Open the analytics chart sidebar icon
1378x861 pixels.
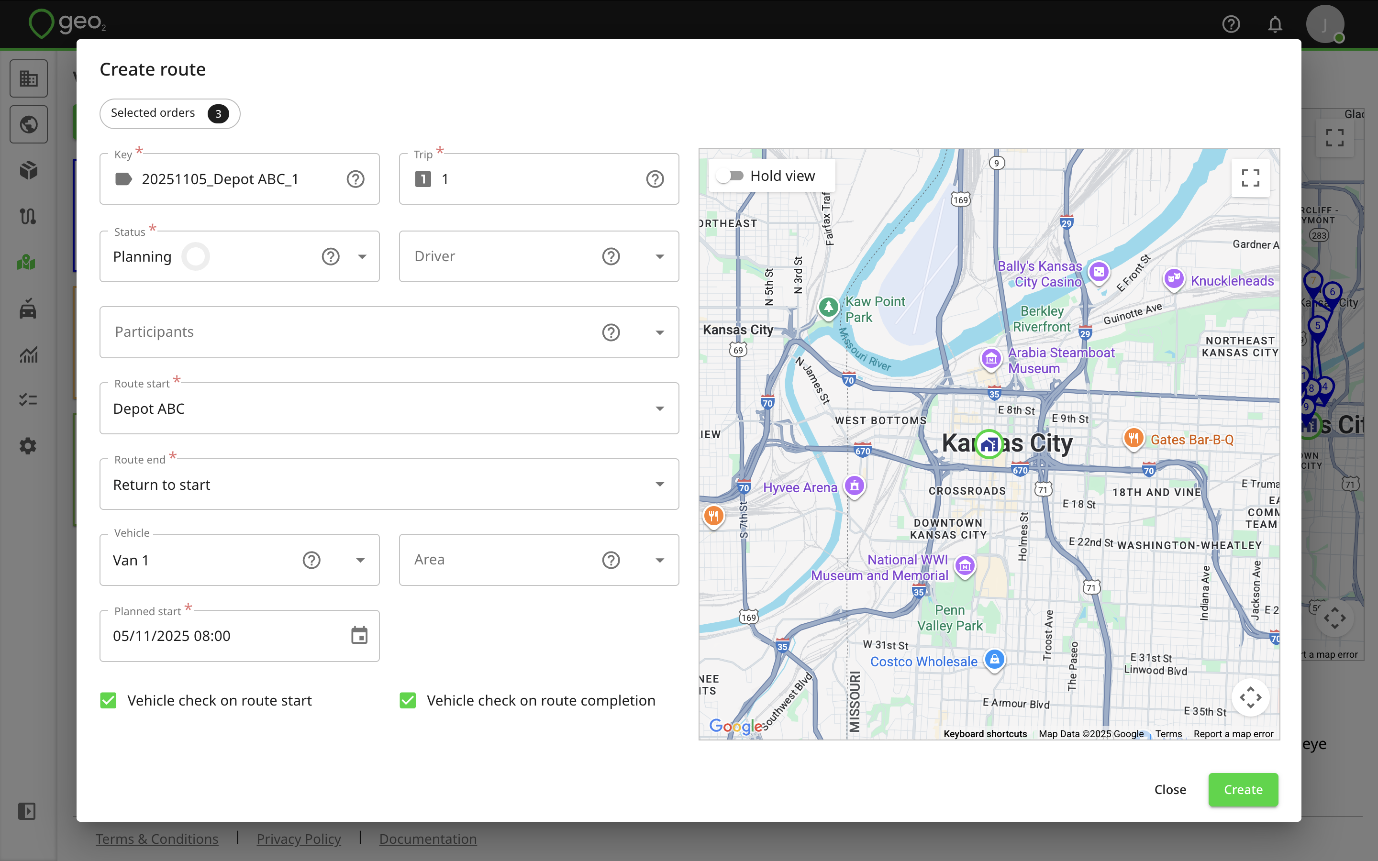[x=29, y=355]
